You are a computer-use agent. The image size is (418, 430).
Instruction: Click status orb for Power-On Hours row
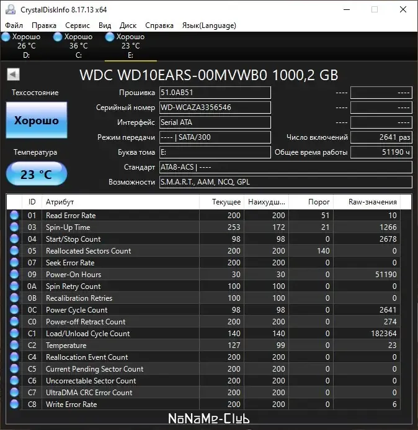(x=14, y=274)
